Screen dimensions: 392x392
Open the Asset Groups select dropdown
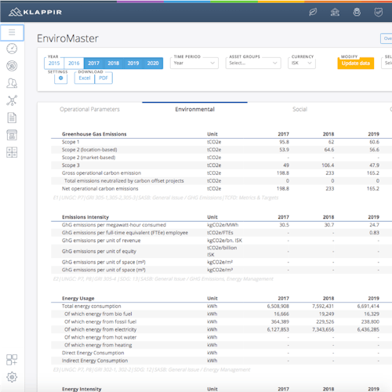[253, 63]
